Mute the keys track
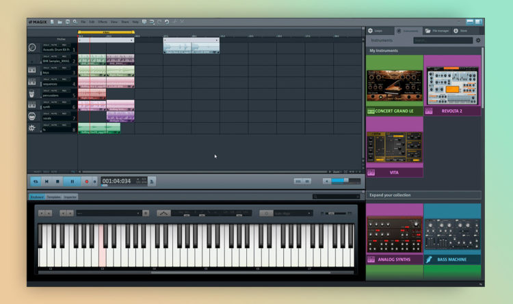The width and height of the screenshot is (513, 304). (54, 68)
